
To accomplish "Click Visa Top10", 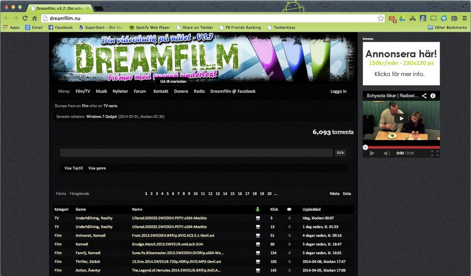I will coord(73,168).
